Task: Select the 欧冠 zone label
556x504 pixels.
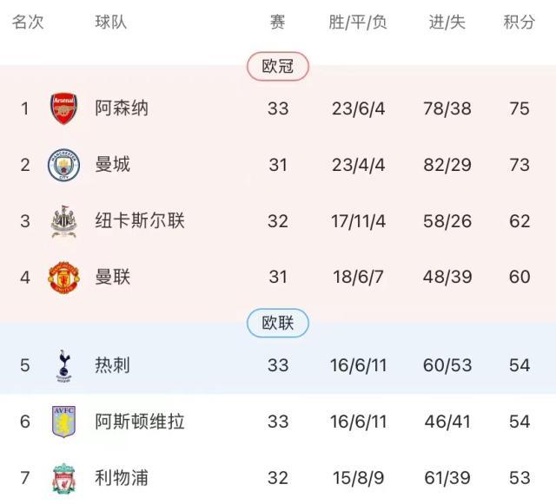Action: point(278,66)
